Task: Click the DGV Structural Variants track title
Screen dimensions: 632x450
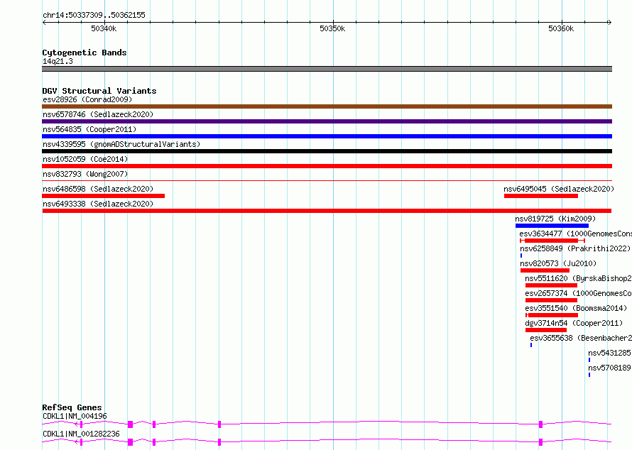Action: (x=99, y=91)
